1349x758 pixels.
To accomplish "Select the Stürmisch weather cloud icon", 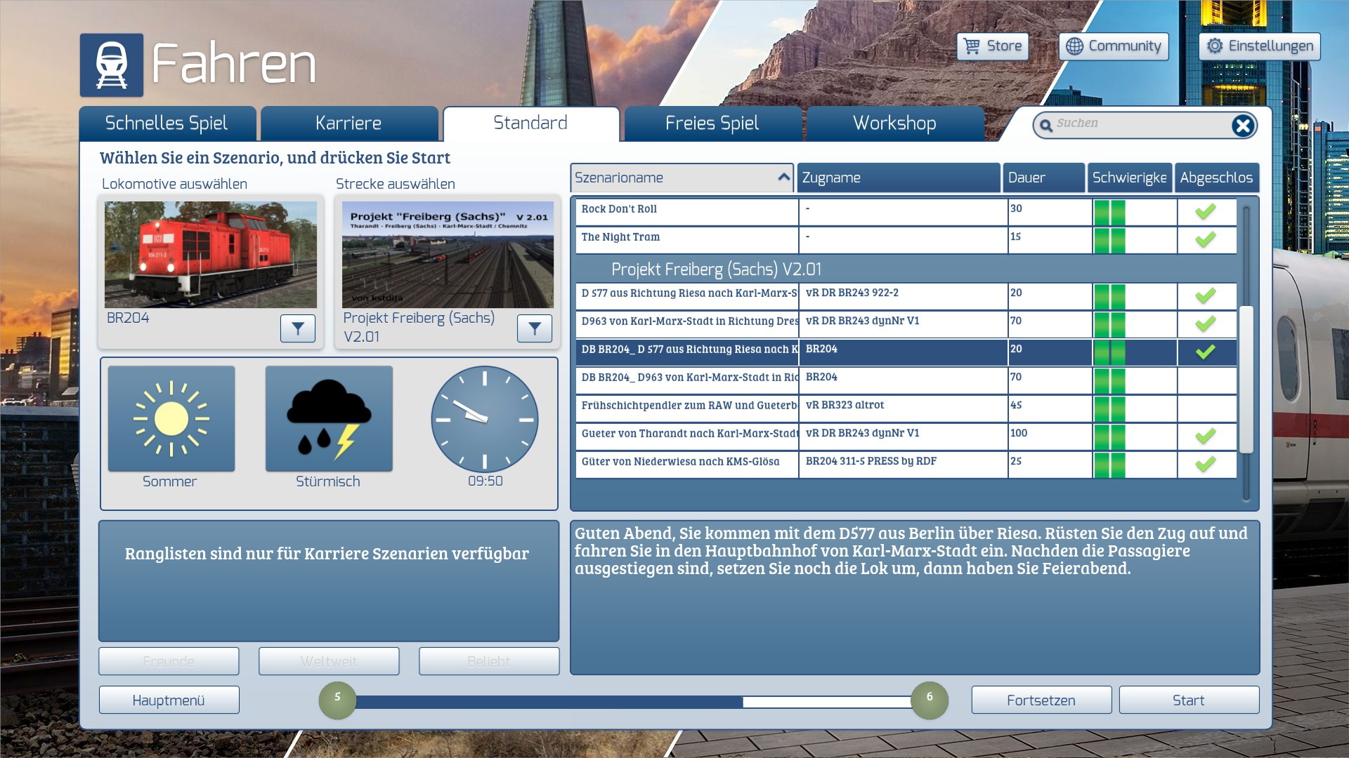I will coord(328,419).
